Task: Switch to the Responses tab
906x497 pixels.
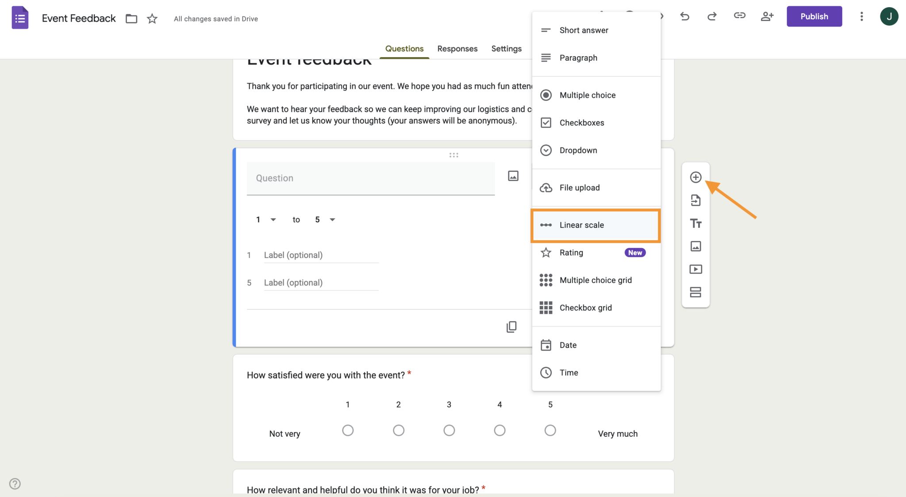Action: [x=457, y=49]
